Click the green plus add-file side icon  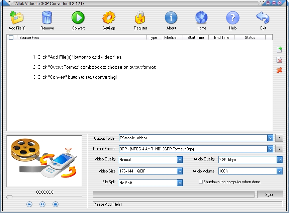point(280,50)
